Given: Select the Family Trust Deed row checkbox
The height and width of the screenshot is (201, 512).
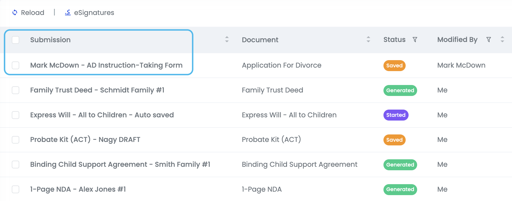Looking at the screenshot, I should click(x=15, y=90).
